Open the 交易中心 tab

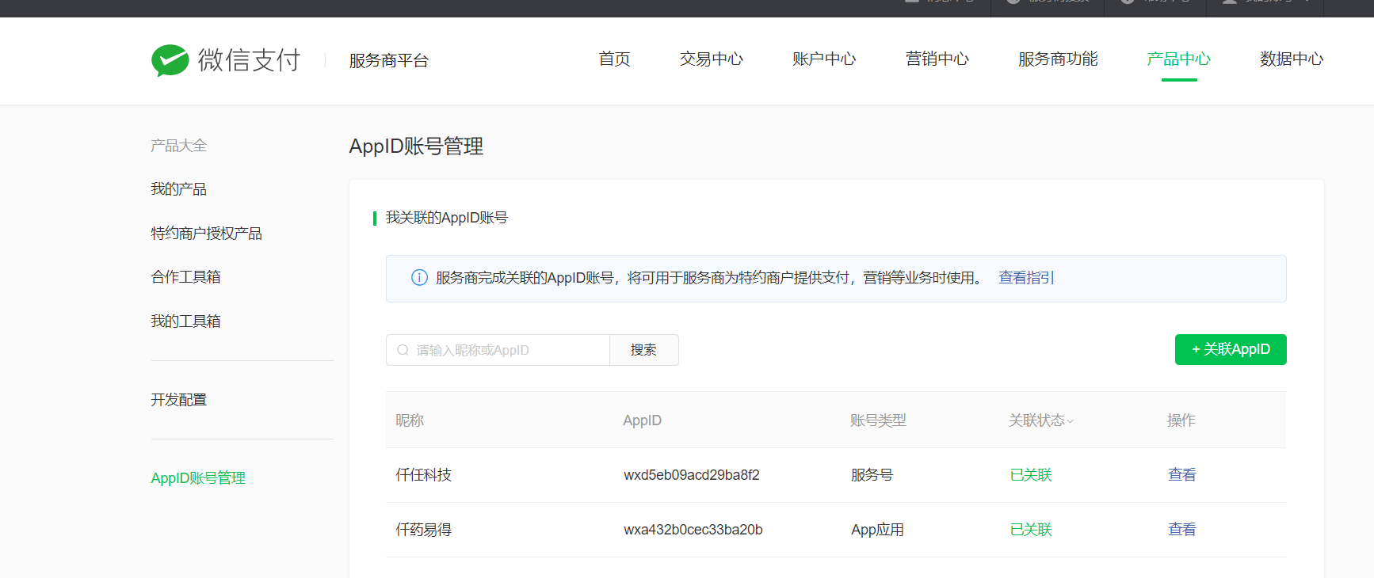click(x=711, y=59)
